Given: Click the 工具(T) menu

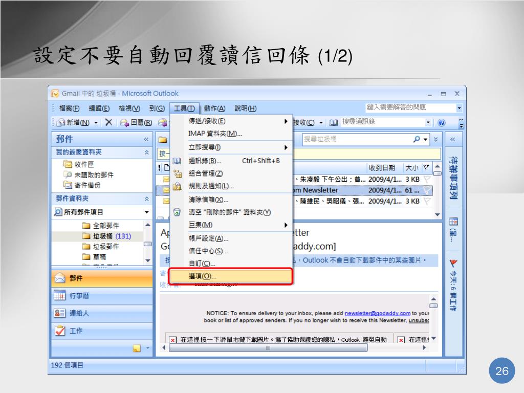Looking at the screenshot, I should click(x=184, y=108).
